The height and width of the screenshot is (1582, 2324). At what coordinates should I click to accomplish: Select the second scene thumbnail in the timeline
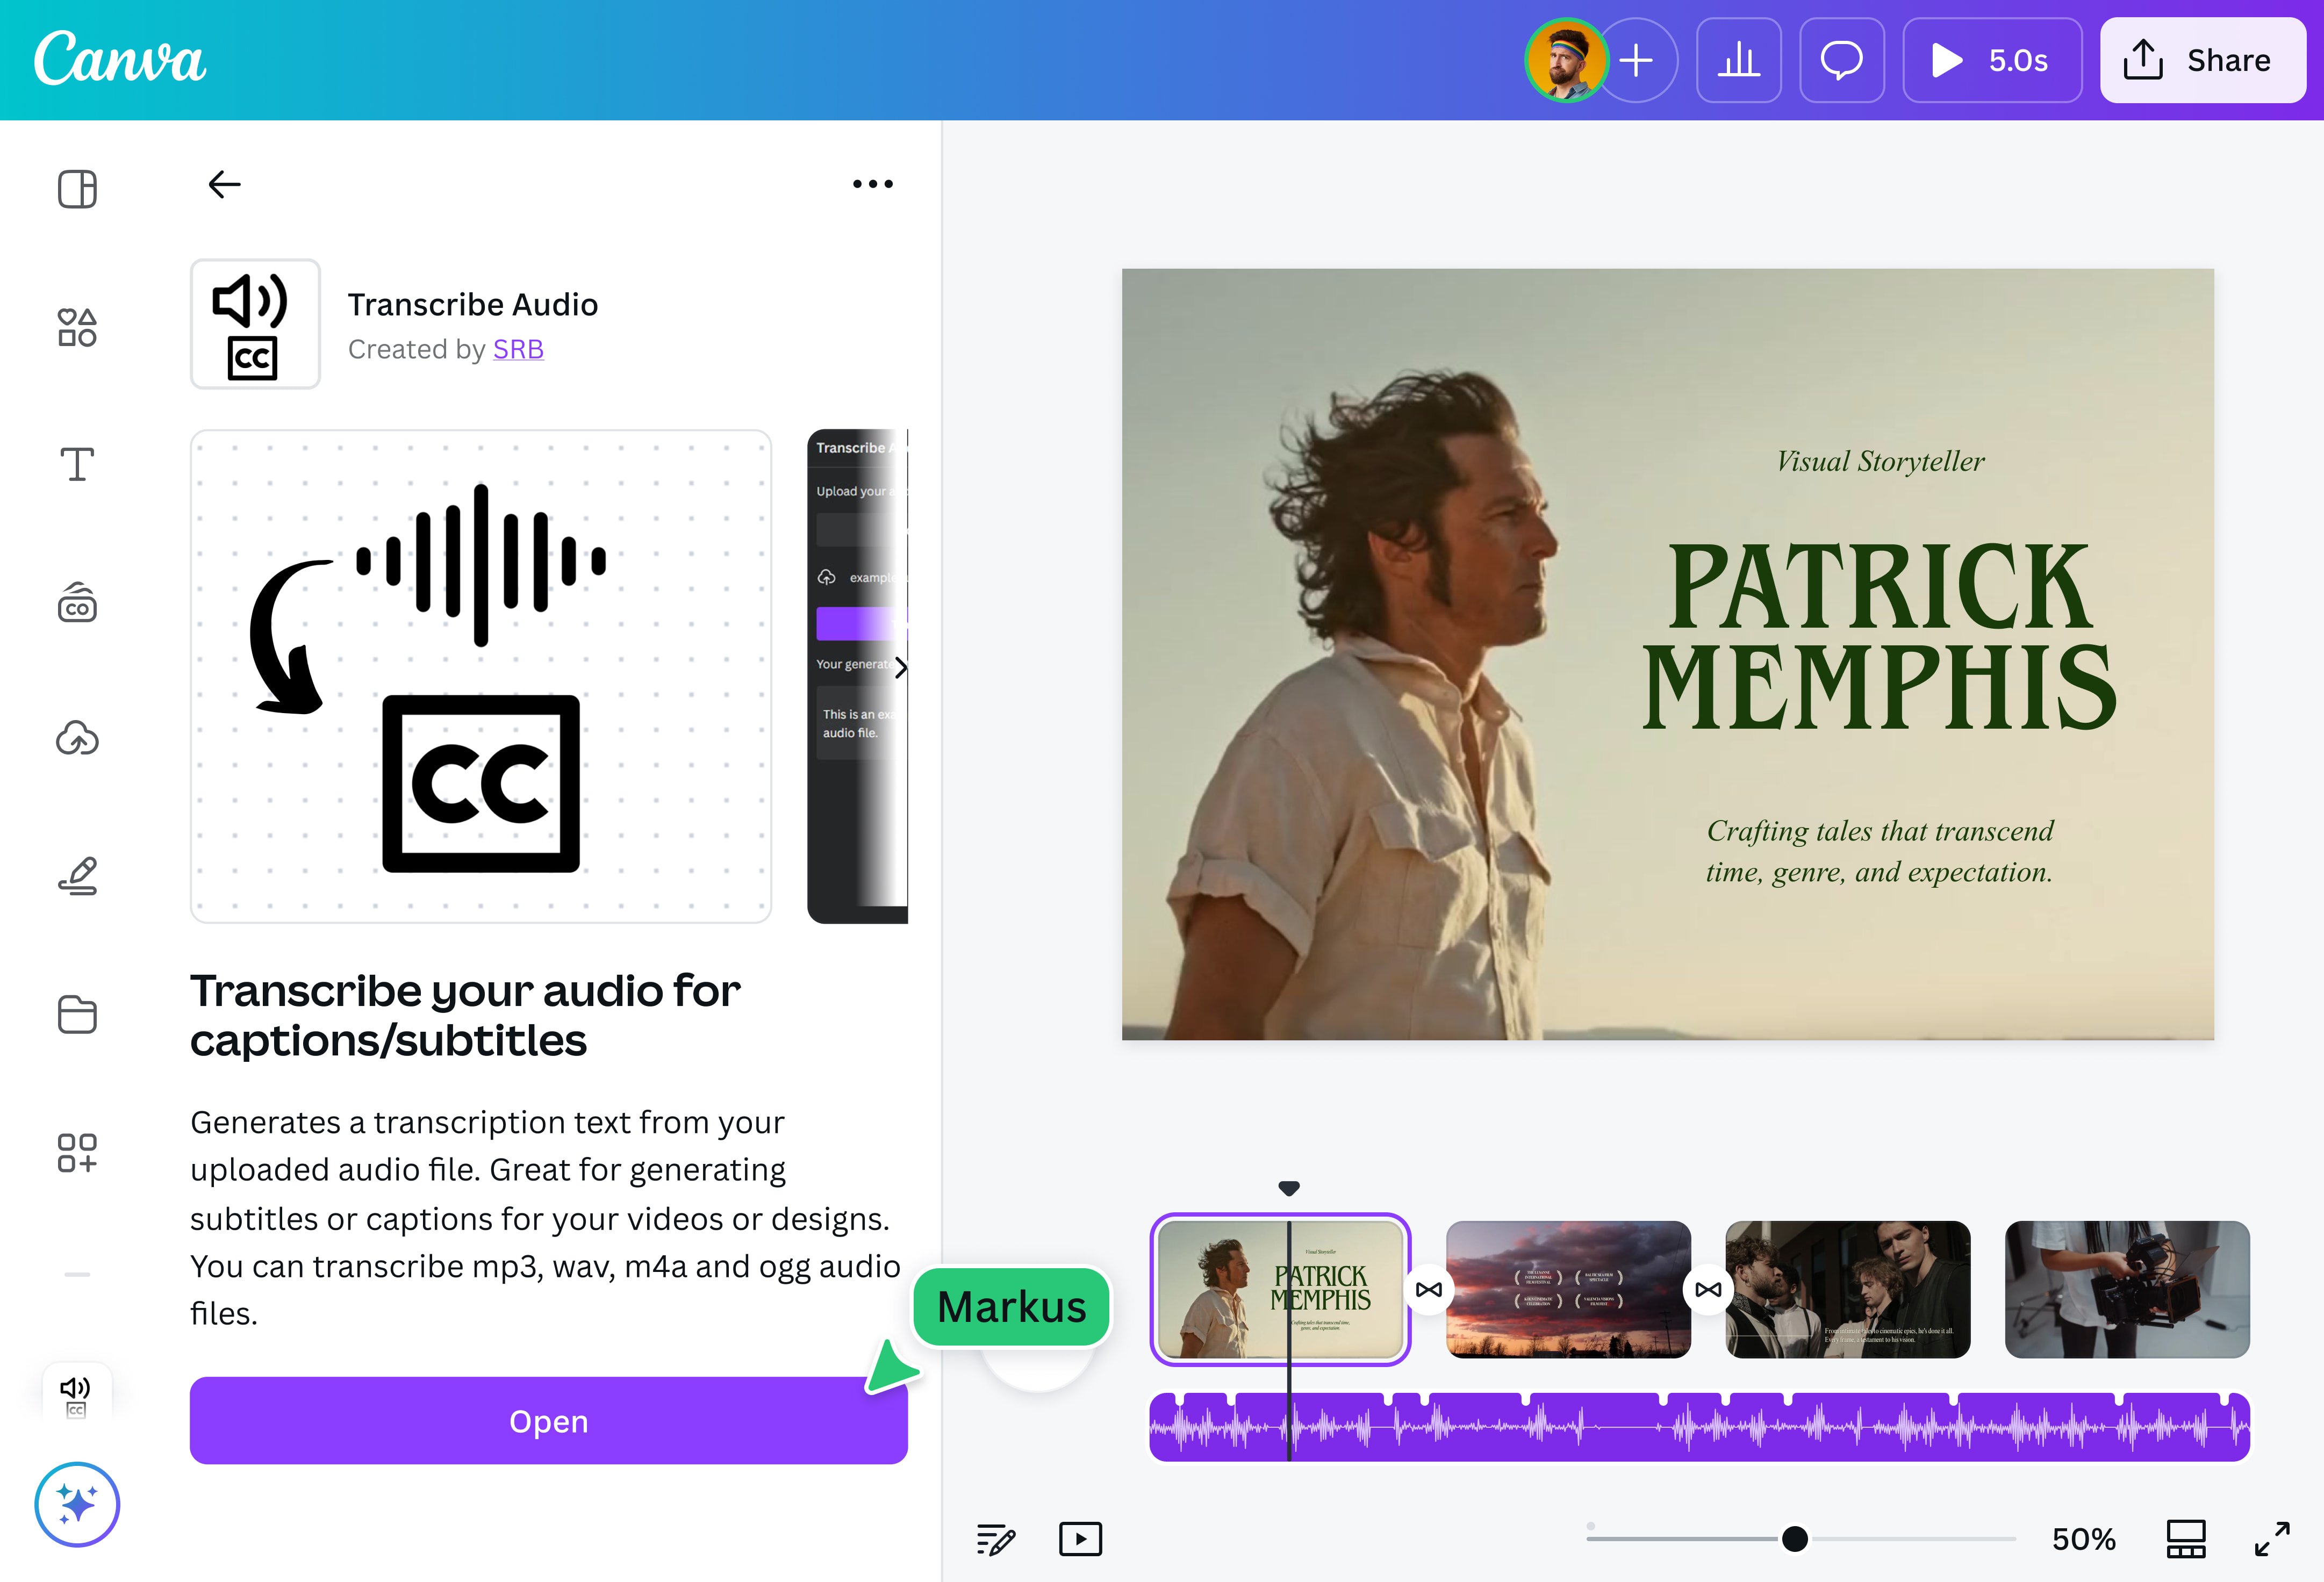pyautogui.click(x=1567, y=1290)
